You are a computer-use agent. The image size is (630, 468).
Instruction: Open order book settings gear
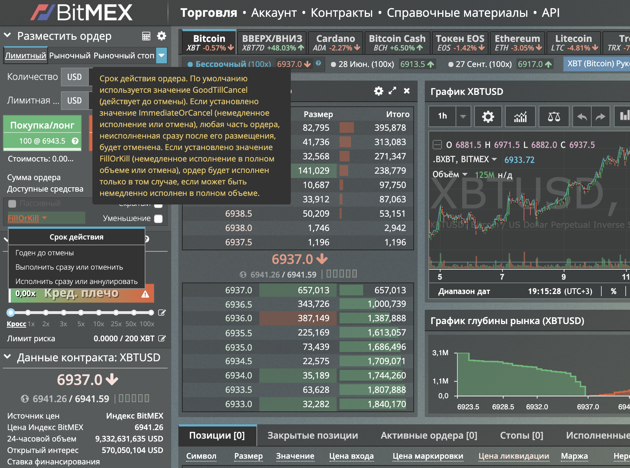tap(379, 91)
